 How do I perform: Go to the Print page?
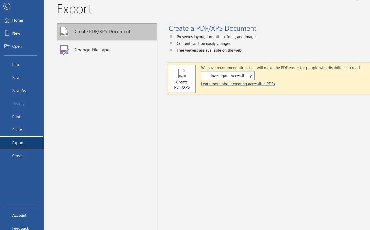pyautogui.click(x=16, y=117)
